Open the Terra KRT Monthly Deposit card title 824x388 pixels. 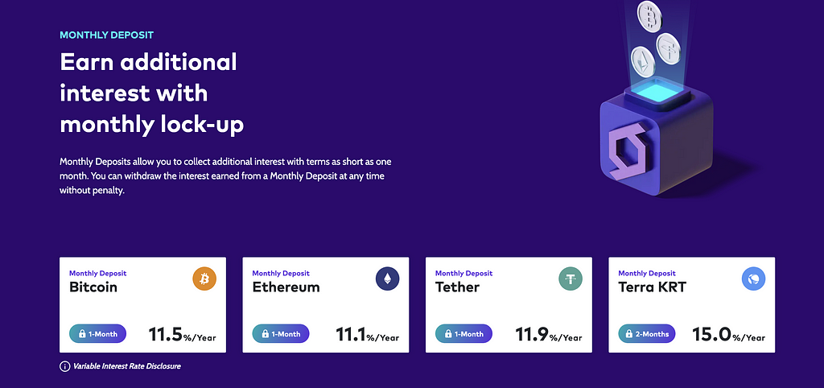(x=652, y=287)
